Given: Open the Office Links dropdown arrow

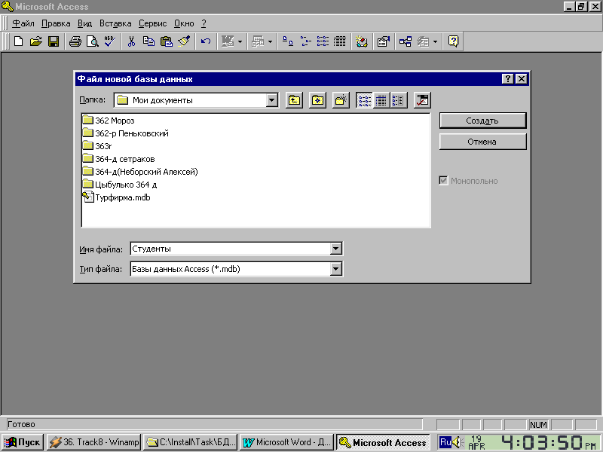Looking at the screenshot, I should click(x=240, y=41).
